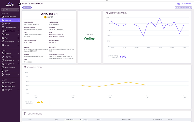This screenshot has width=194, height=122.
Task: Click the Capacity column header
Action: point(85,120)
